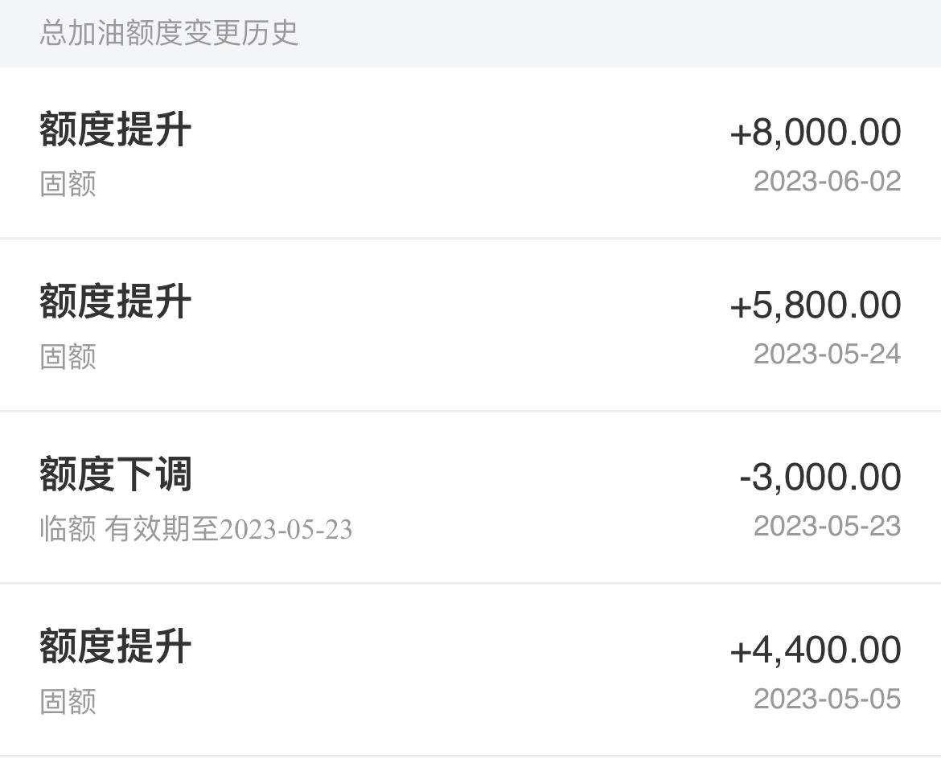The image size is (941, 763).
Task: Select the +8,000.00 amount
Action: (x=815, y=132)
